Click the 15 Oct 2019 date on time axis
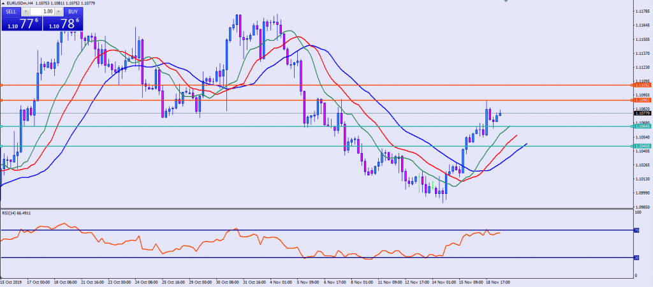The height and width of the screenshot is (287, 653). pyautogui.click(x=11, y=281)
